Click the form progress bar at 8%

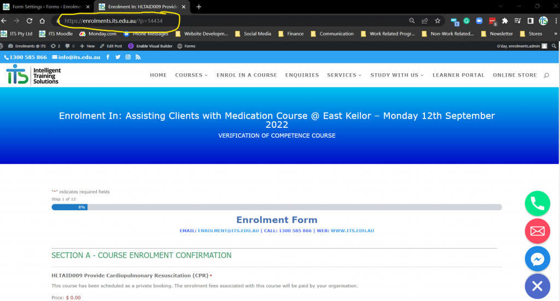click(277, 207)
